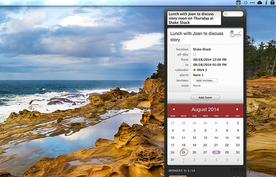The width and height of the screenshot is (276, 177).
Task: Click the Add invitees... button
Action: (206, 81)
